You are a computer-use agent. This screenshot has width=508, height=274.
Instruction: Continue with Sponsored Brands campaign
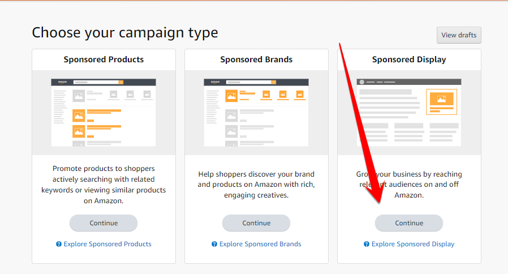256,223
